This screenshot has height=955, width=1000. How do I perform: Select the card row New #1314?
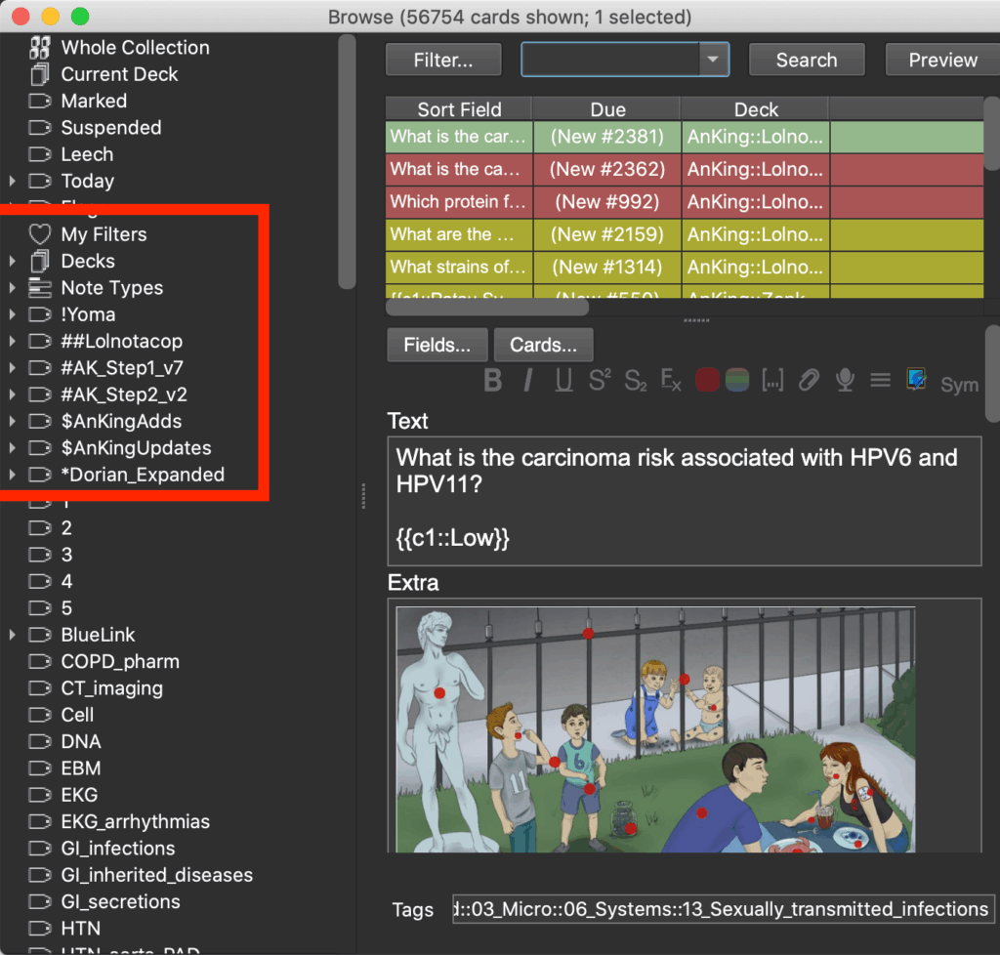pyautogui.click(x=685, y=267)
